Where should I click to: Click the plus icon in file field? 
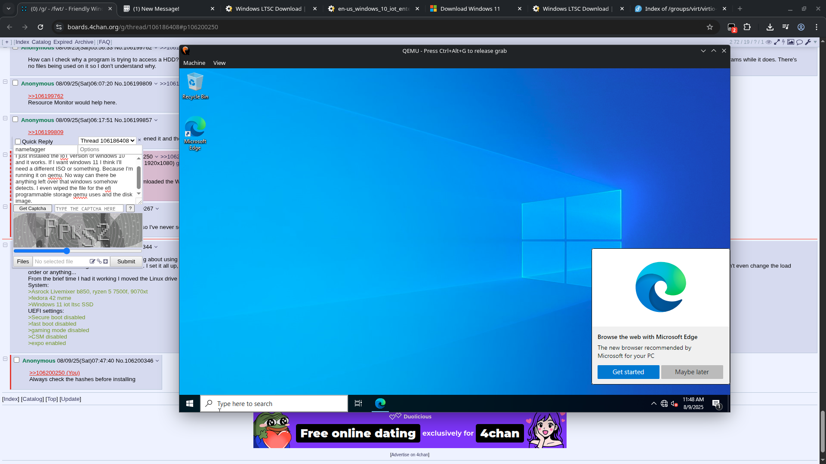[x=105, y=261]
